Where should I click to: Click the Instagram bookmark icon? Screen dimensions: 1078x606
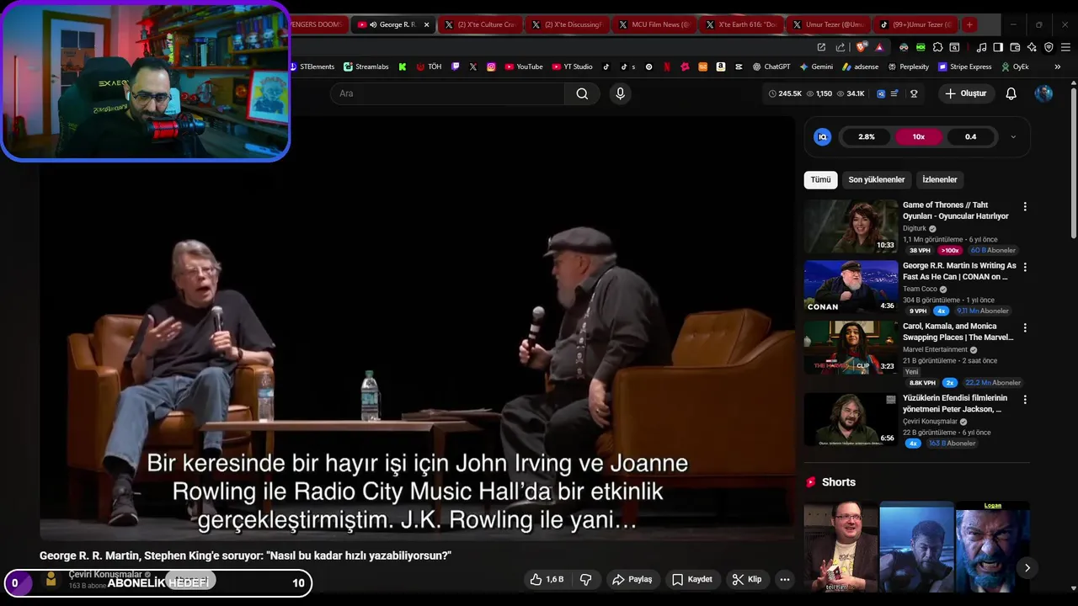click(491, 66)
